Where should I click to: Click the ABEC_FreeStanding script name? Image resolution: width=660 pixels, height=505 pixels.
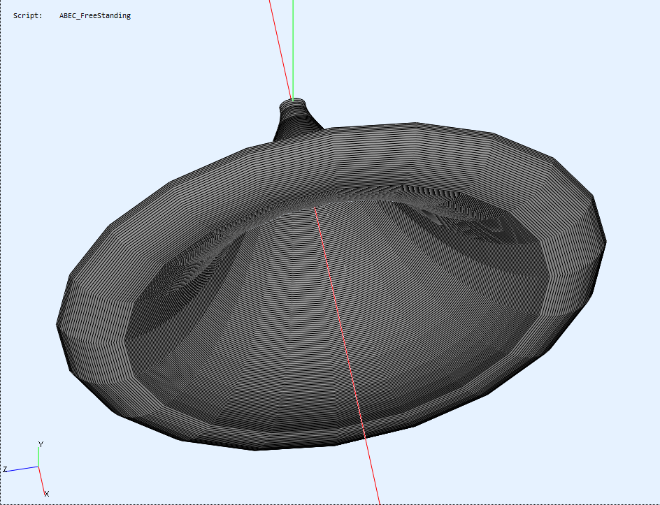coord(94,16)
